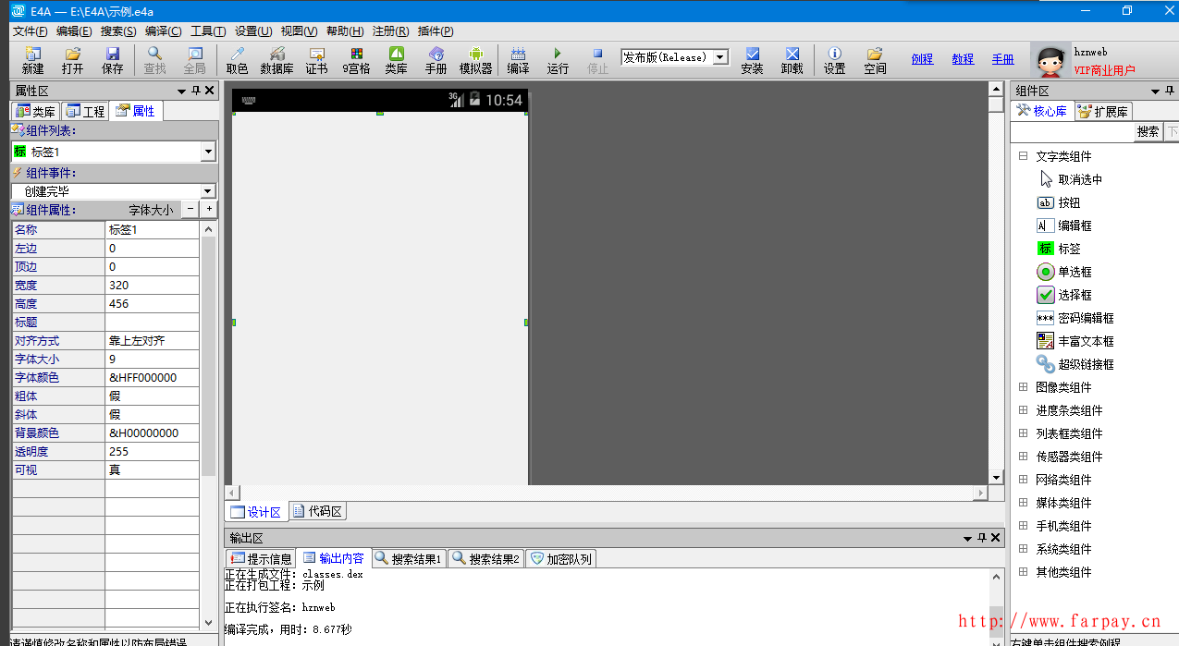Viewport: 1179px width, 646px height.
Task: Click the 新建 (New) toolbar icon
Action: [x=33, y=60]
